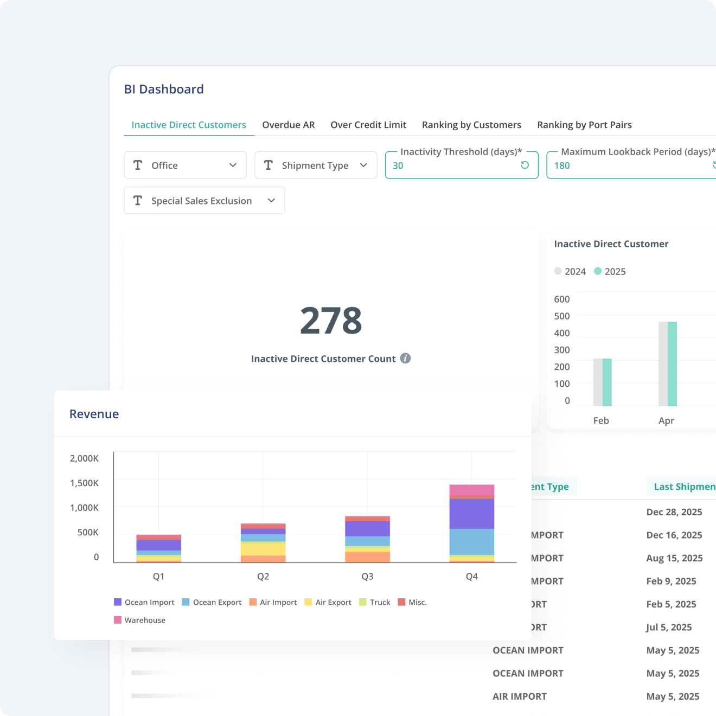Click the Warehouse color swatch
The height and width of the screenshot is (716, 716).
(117, 620)
